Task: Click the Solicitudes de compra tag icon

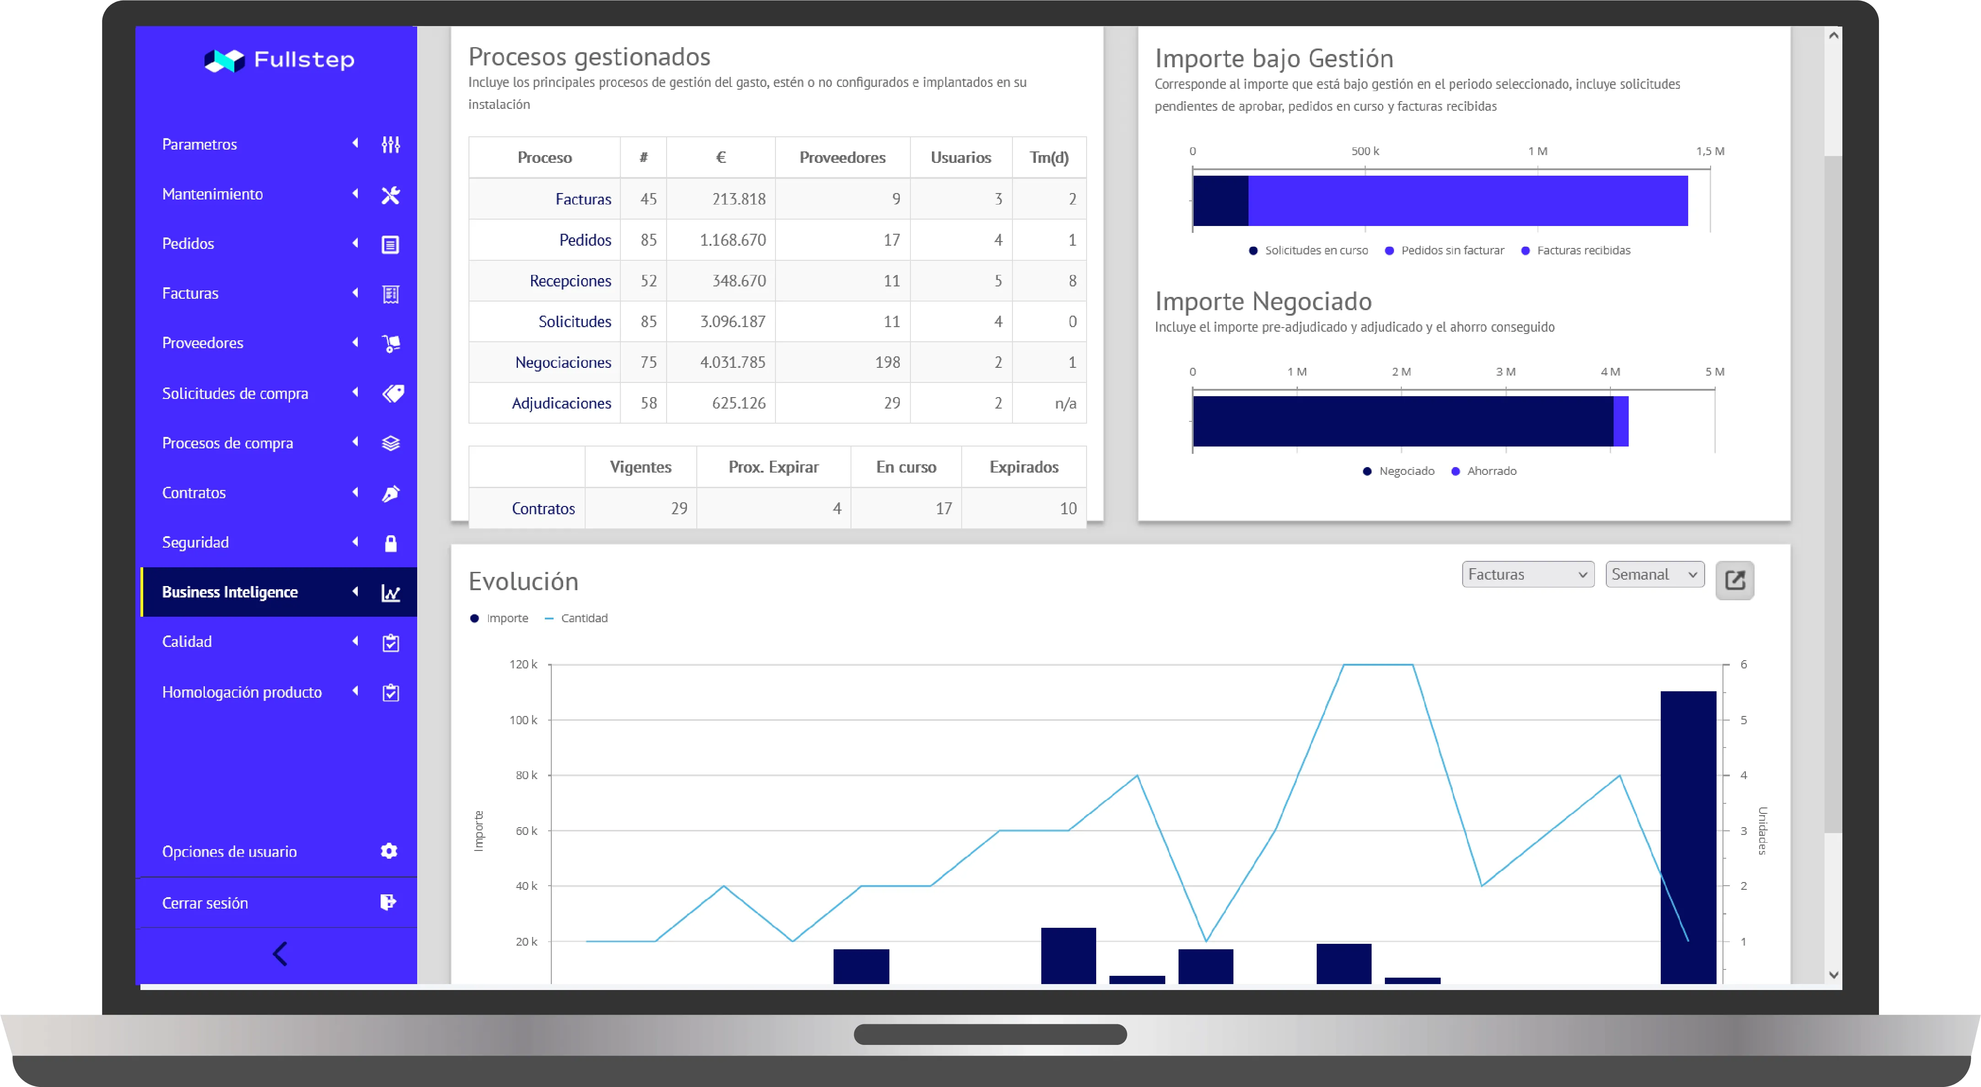Action: point(392,393)
